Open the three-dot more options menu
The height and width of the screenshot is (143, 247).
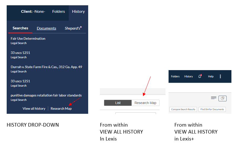click(x=220, y=77)
